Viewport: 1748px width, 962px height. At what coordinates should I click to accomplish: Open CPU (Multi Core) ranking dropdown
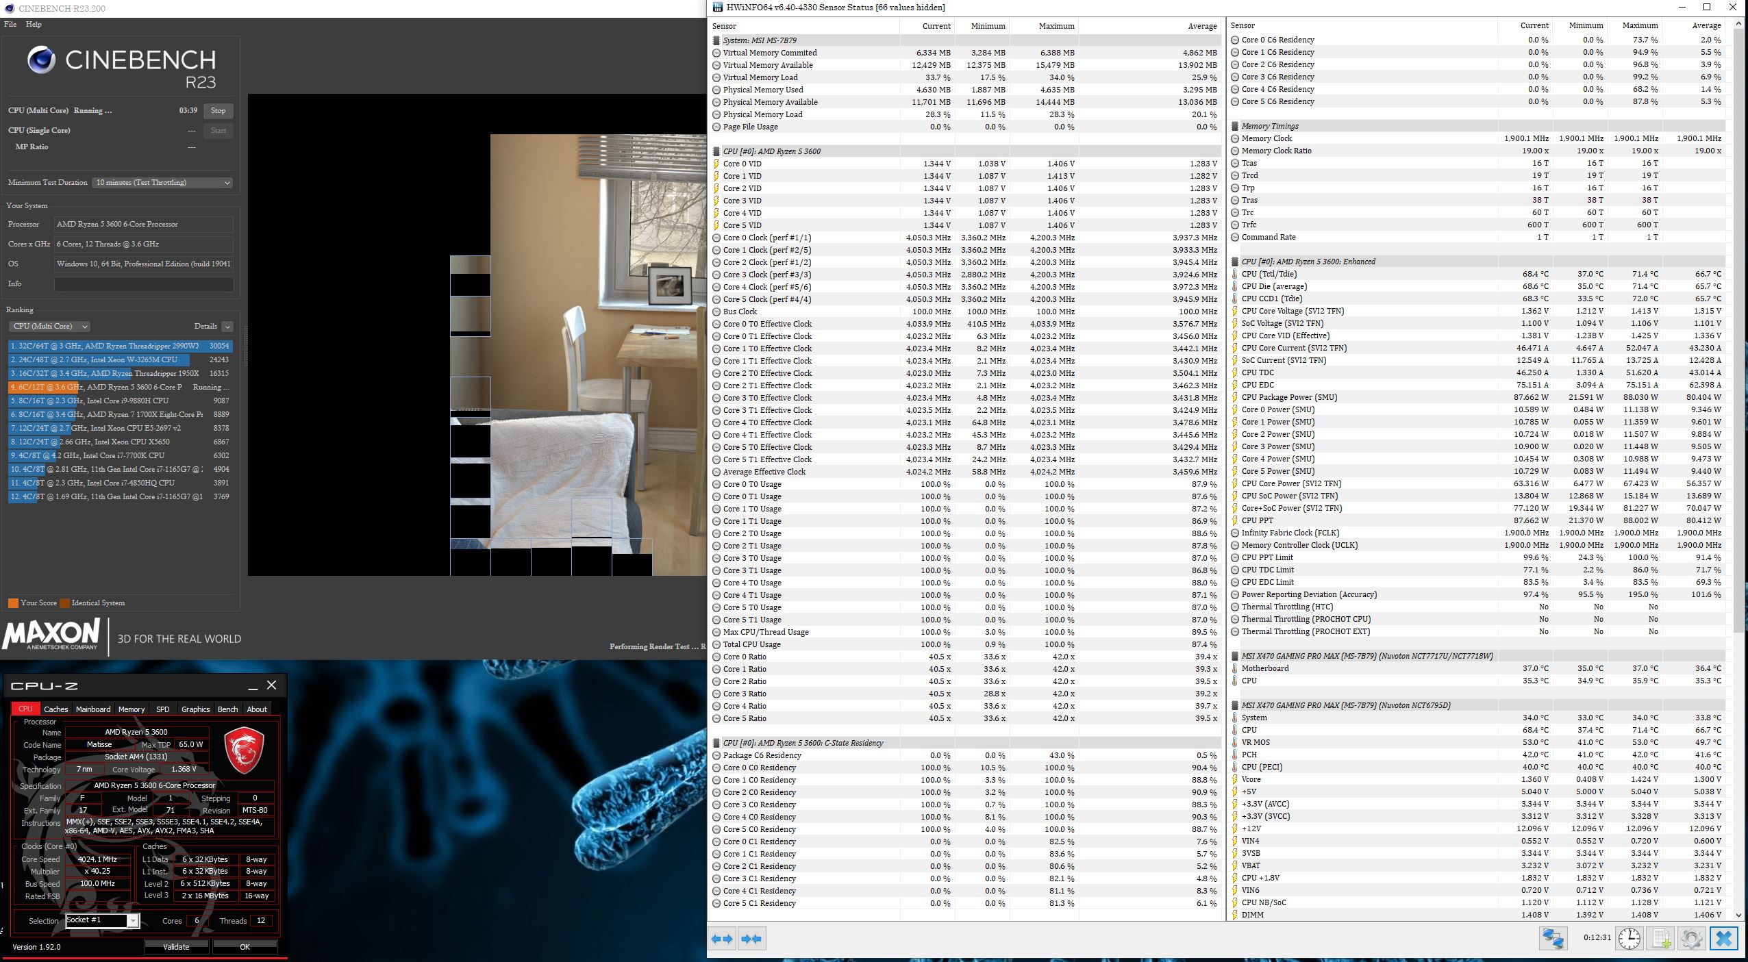[x=50, y=327]
